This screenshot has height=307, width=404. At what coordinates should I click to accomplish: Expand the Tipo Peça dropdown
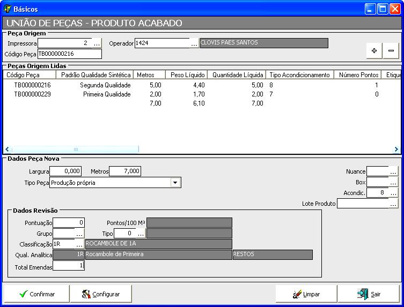click(175, 183)
